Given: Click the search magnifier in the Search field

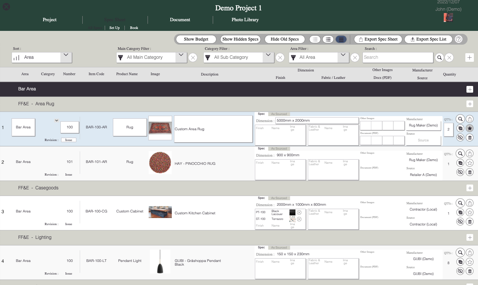Looking at the screenshot, I should coord(440,58).
